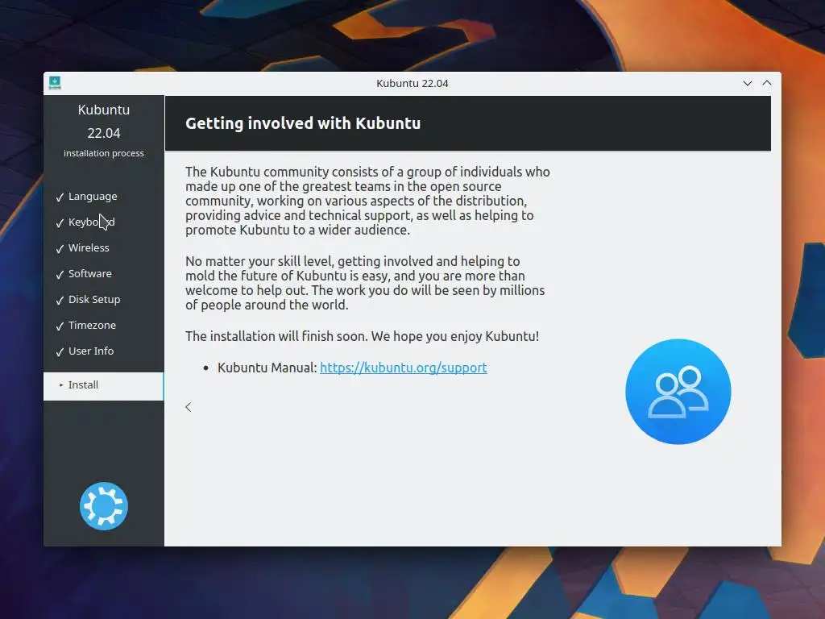825x619 pixels.
Task: Click the checkmark next to Language
Action: tap(60, 197)
